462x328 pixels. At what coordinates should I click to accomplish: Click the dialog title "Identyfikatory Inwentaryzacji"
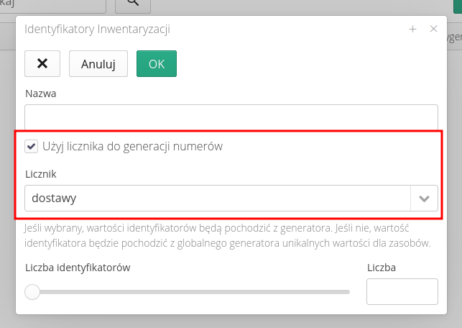(x=97, y=29)
